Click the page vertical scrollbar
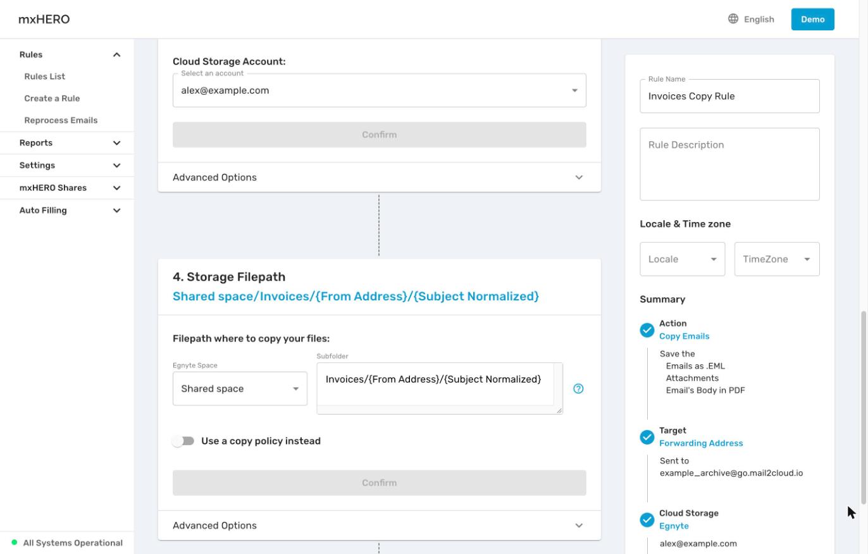Image resolution: width=868 pixels, height=554 pixels. click(x=864, y=408)
